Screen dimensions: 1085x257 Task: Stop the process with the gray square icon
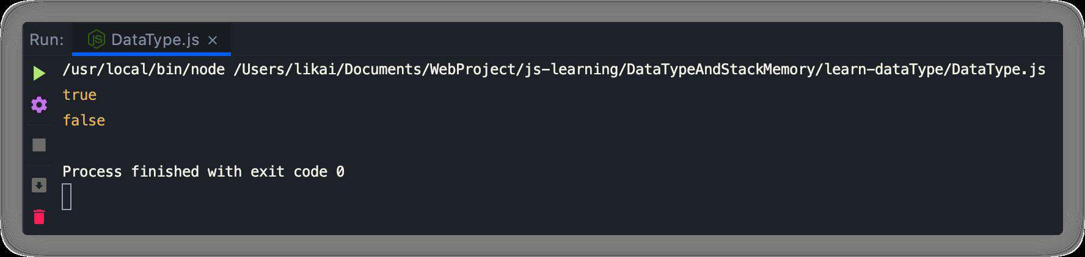(x=39, y=145)
